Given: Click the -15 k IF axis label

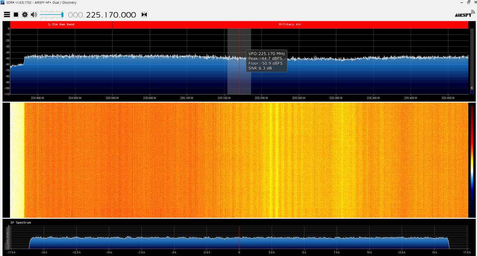Looking at the screenshot, I should [44, 252].
